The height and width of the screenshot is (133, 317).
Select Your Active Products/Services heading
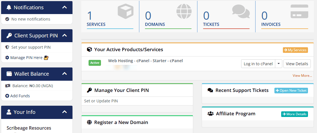[129, 49]
